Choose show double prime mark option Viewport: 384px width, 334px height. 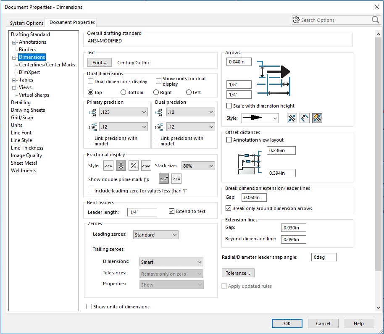(x=164, y=179)
